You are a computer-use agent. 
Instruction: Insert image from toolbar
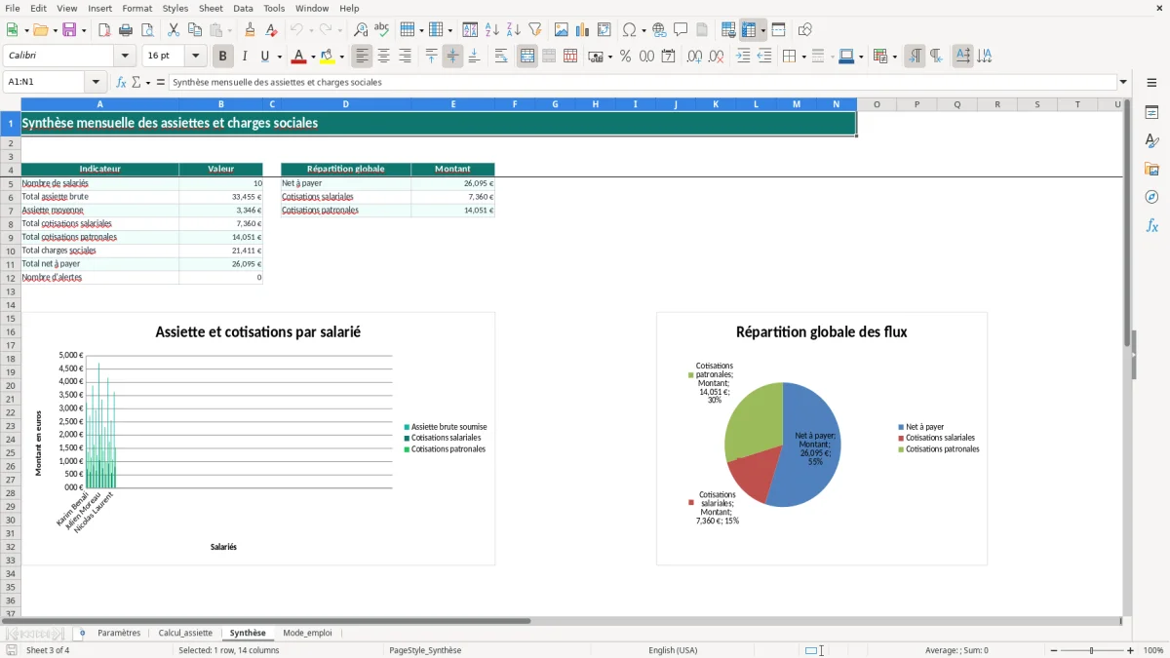click(x=562, y=30)
